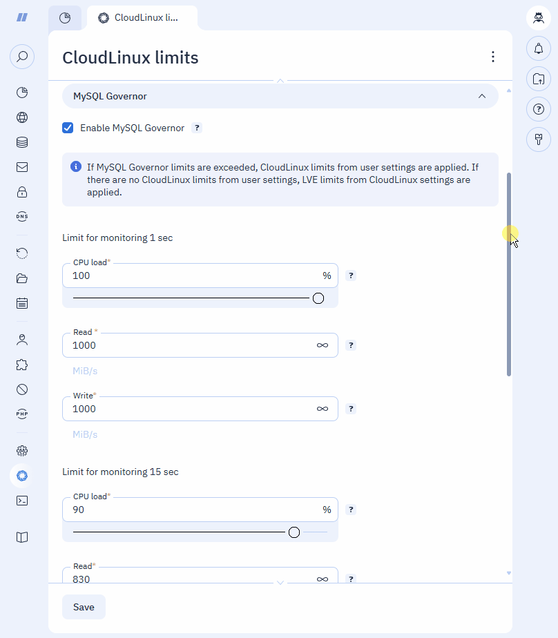Open the Shell terminal icon

point(22,501)
